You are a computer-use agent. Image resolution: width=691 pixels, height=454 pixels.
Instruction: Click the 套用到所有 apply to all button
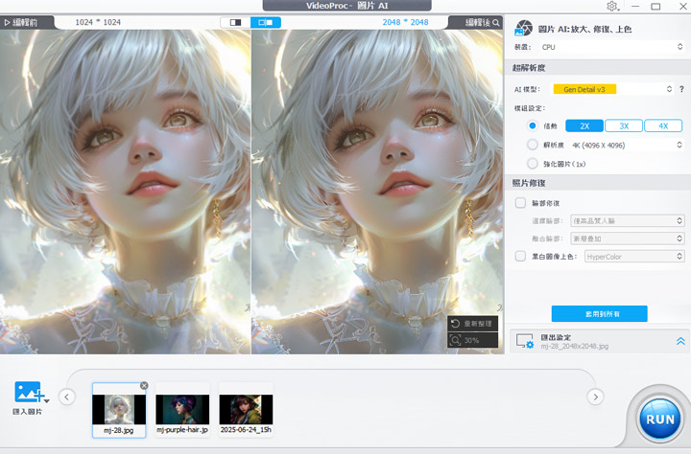(x=599, y=313)
